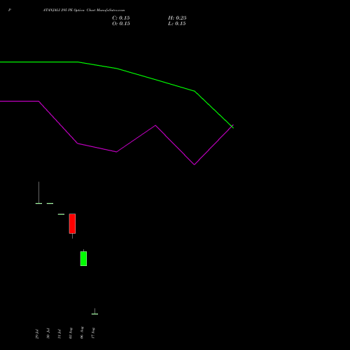Click the '30 Jul' date axis label
This screenshot has width=350, height=350.
[x=48, y=333]
